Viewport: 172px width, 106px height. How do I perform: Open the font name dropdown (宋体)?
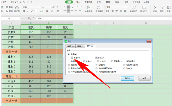[40, 7]
